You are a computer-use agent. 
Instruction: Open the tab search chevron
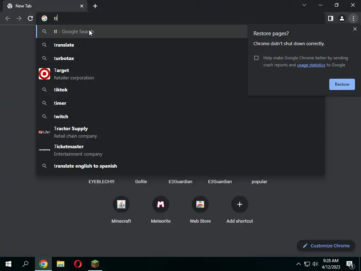304,5
